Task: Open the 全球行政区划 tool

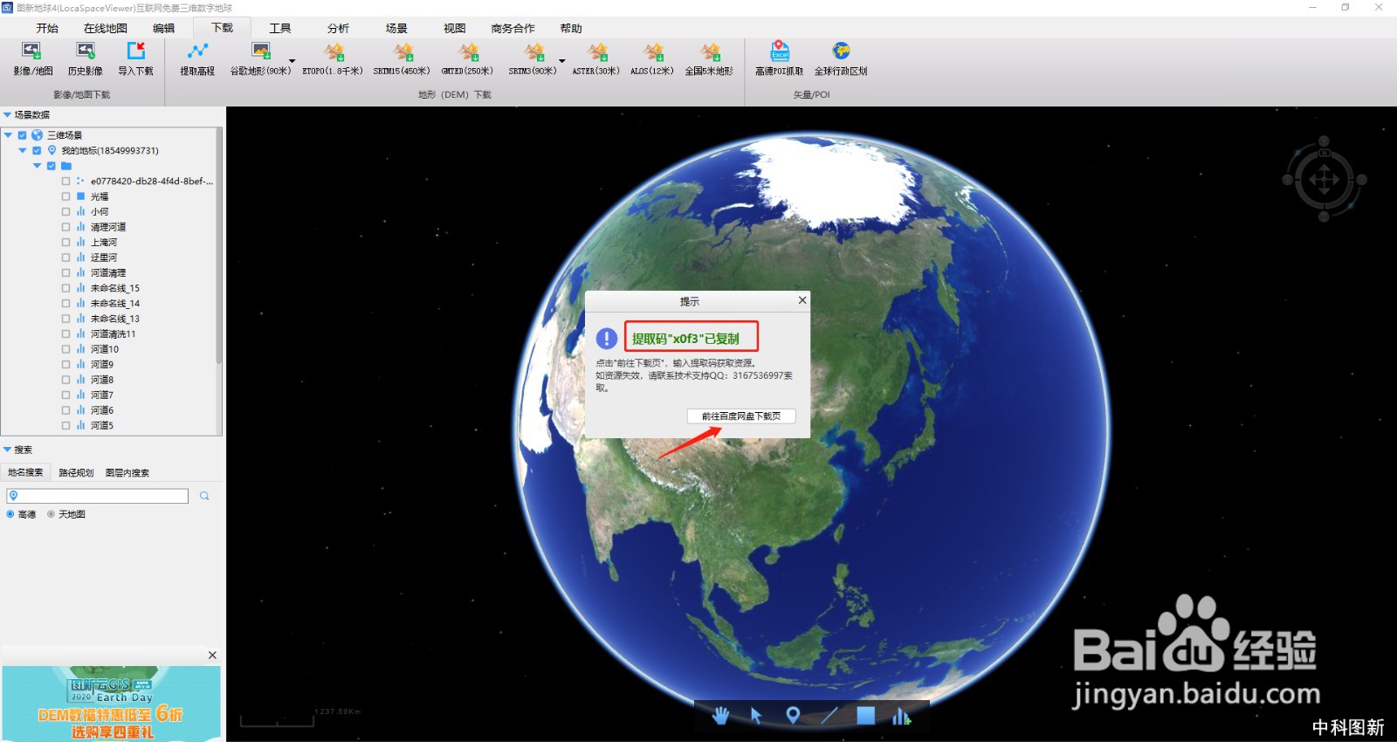Action: [841, 58]
